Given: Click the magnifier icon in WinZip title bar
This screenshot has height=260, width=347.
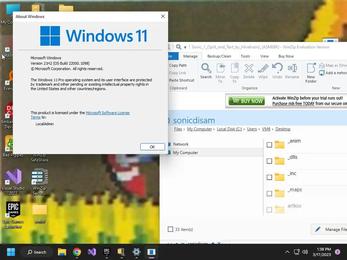Looking at the screenshot, I should pyautogui.click(x=179, y=47).
